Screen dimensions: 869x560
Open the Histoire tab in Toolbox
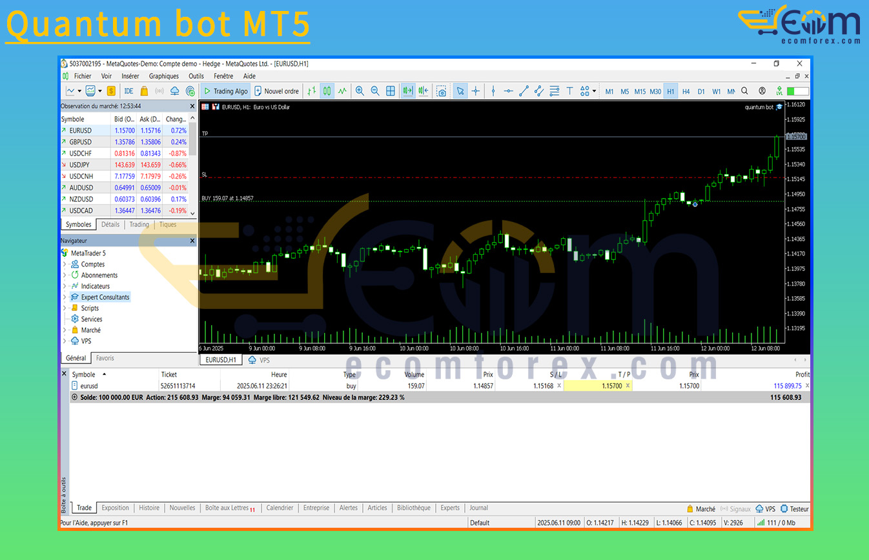[x=149, y=508]
